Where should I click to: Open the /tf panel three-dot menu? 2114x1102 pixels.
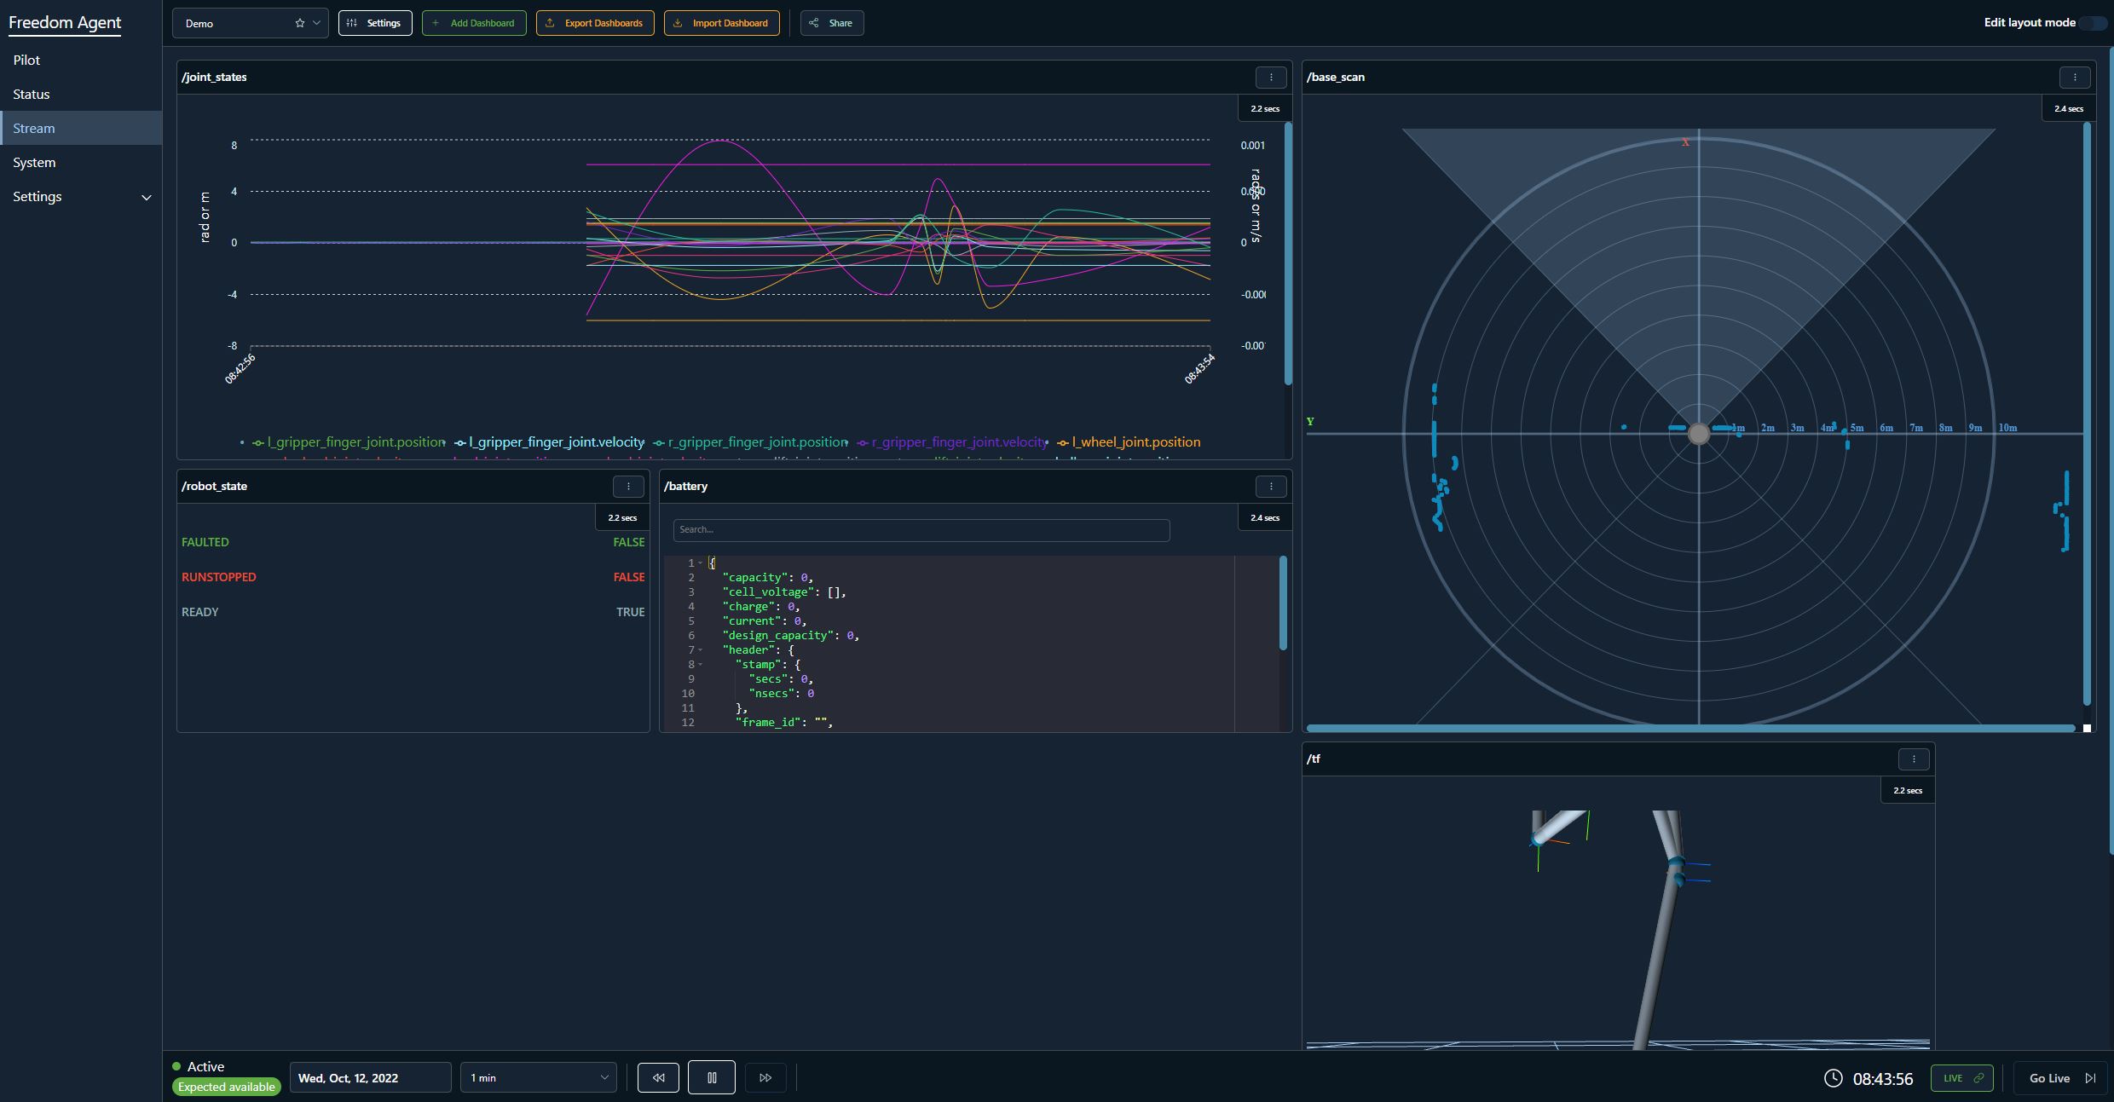tap(1914, 759)
